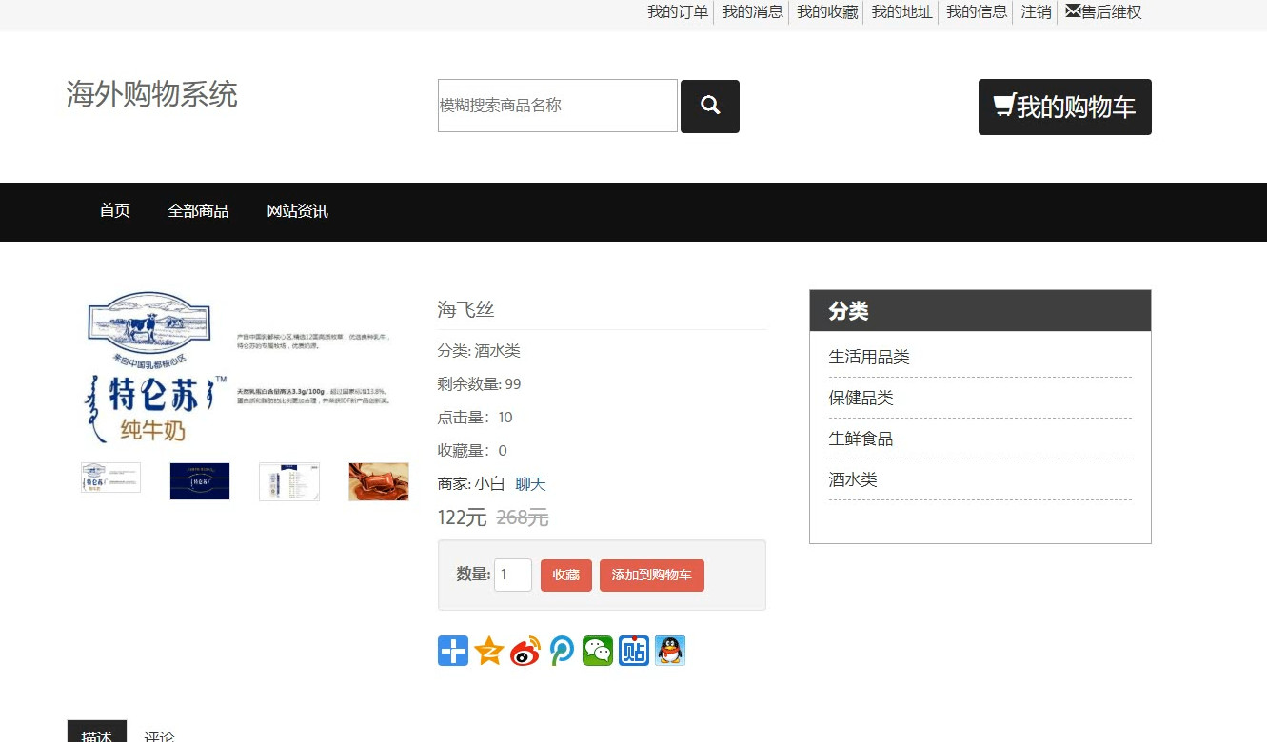Screen dimensions: 1267x742
Task: Select 酒水类 in category sidebar
Action: 853,480
